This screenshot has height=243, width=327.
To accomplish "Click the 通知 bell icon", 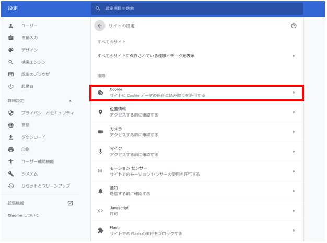I will coord(101,191).
